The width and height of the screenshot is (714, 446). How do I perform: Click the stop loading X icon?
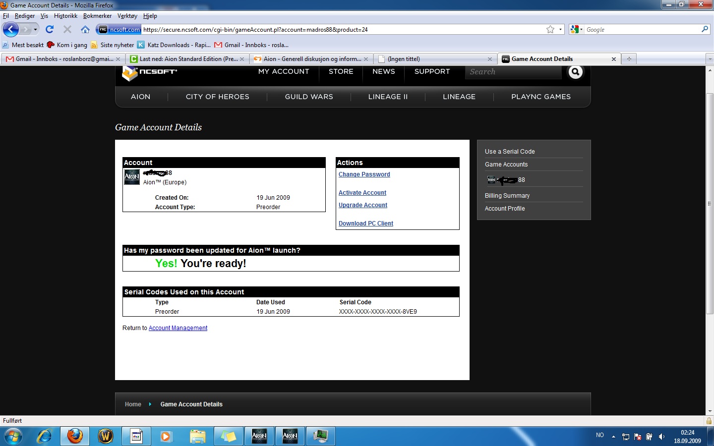67,29
